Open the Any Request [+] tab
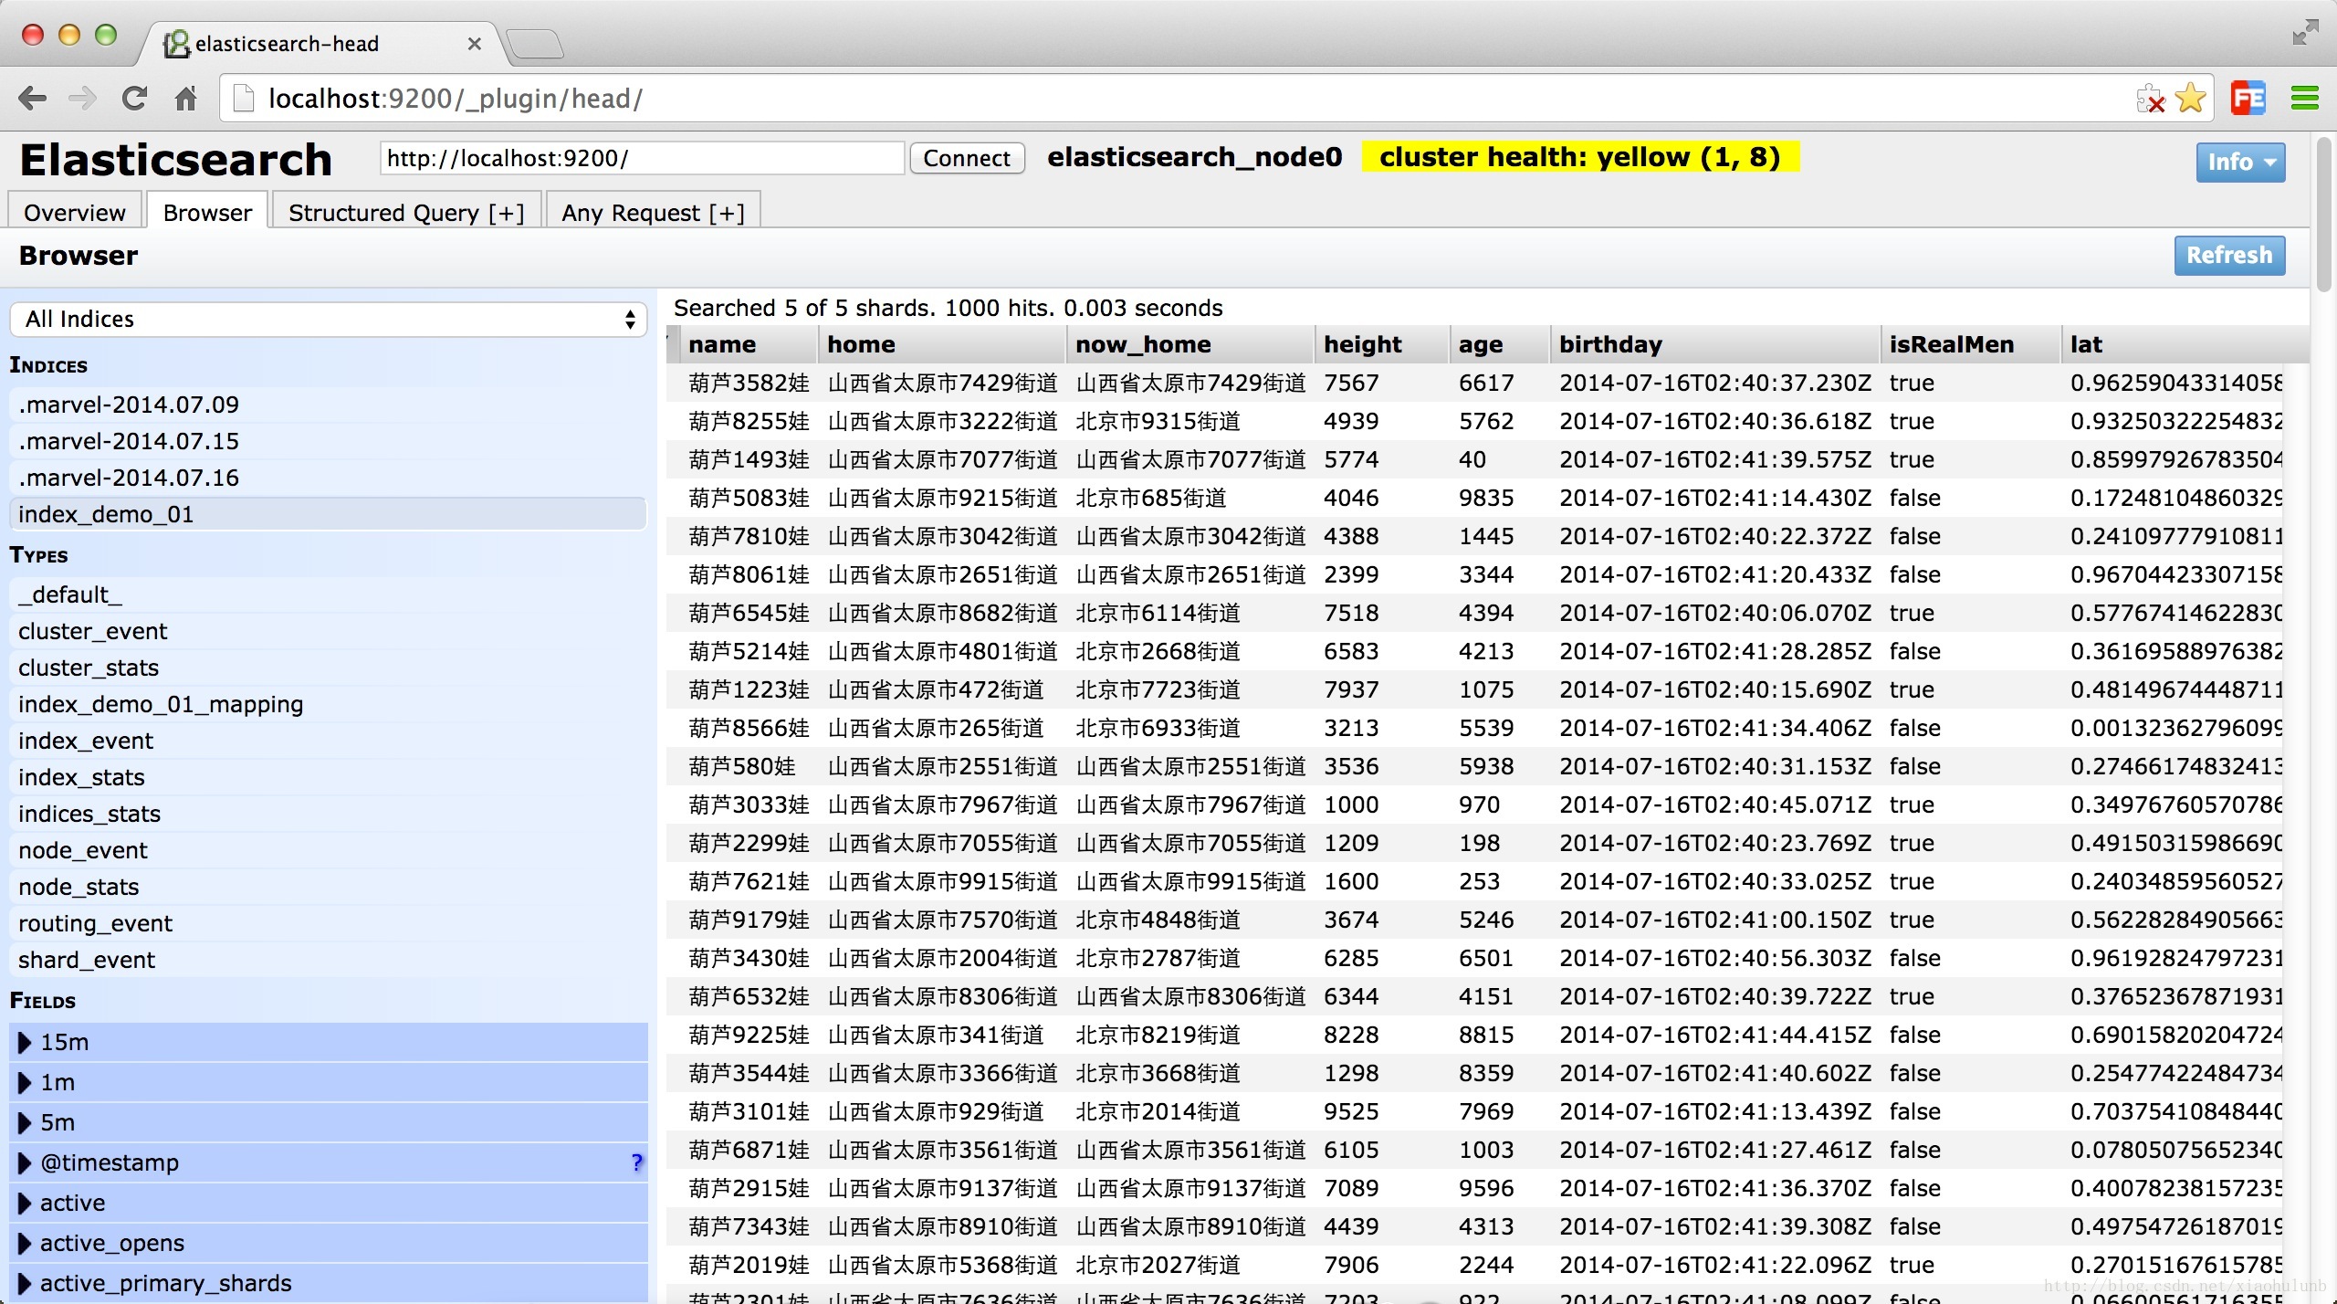 (x=654, y=212)
